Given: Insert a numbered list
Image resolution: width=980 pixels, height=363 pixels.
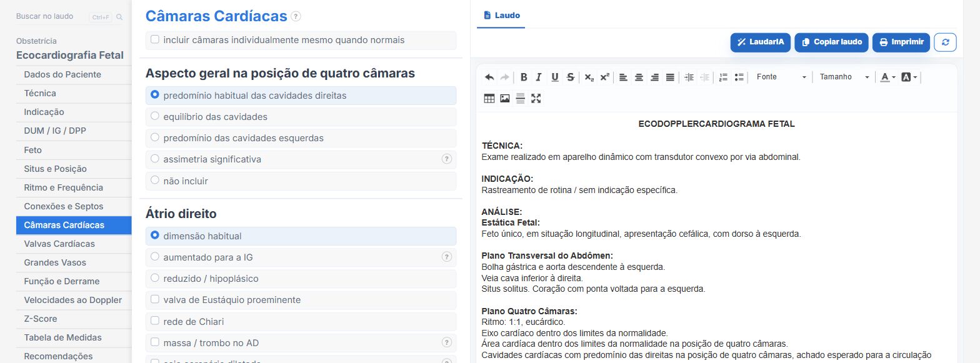Looking at the screenshot, I should tap(723, 77).
